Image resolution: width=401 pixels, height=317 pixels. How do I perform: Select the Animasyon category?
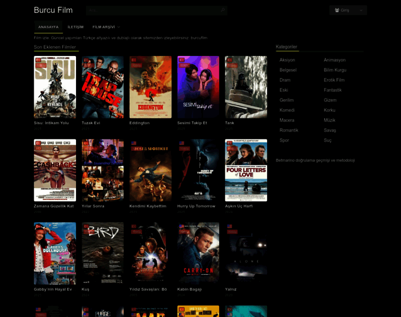(x=335, y=60)
